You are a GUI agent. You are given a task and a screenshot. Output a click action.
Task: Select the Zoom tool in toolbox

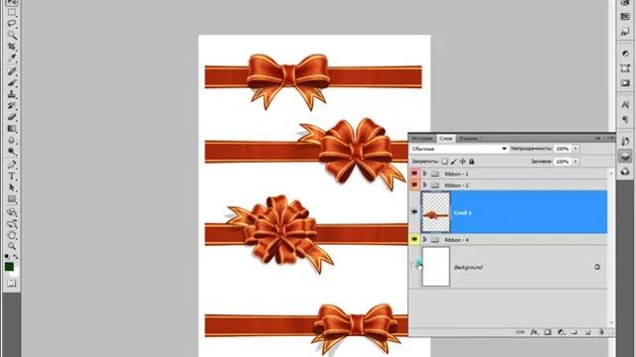[12, 246]
